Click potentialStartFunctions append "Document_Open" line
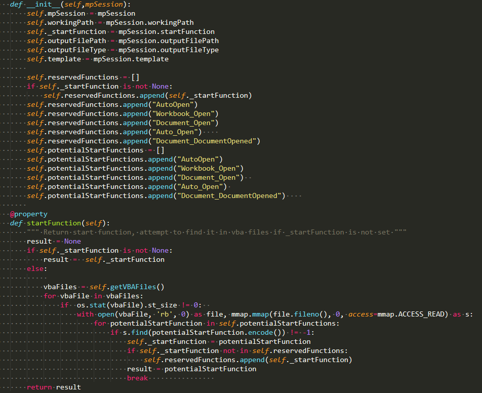482x393 pixels. coord(135,177)
